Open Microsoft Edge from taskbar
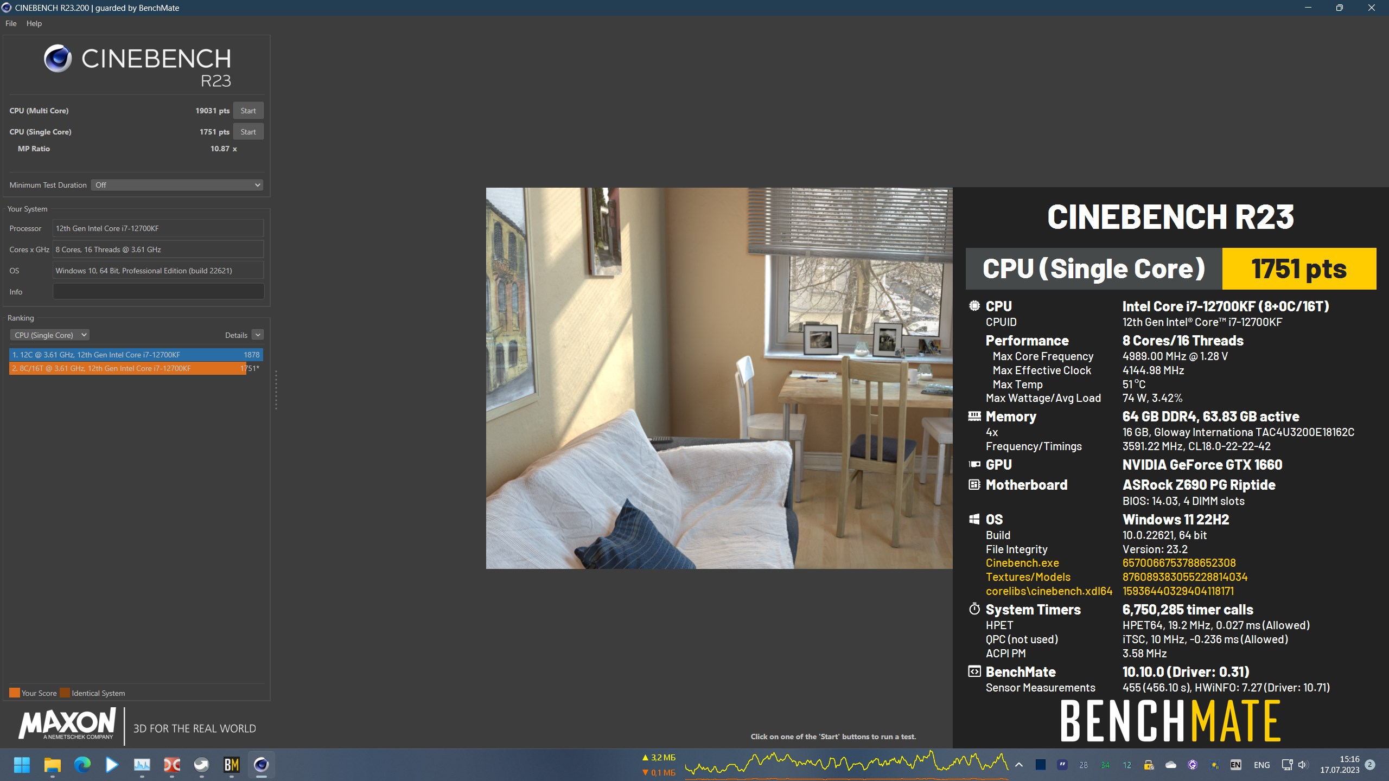 [82, 765]
